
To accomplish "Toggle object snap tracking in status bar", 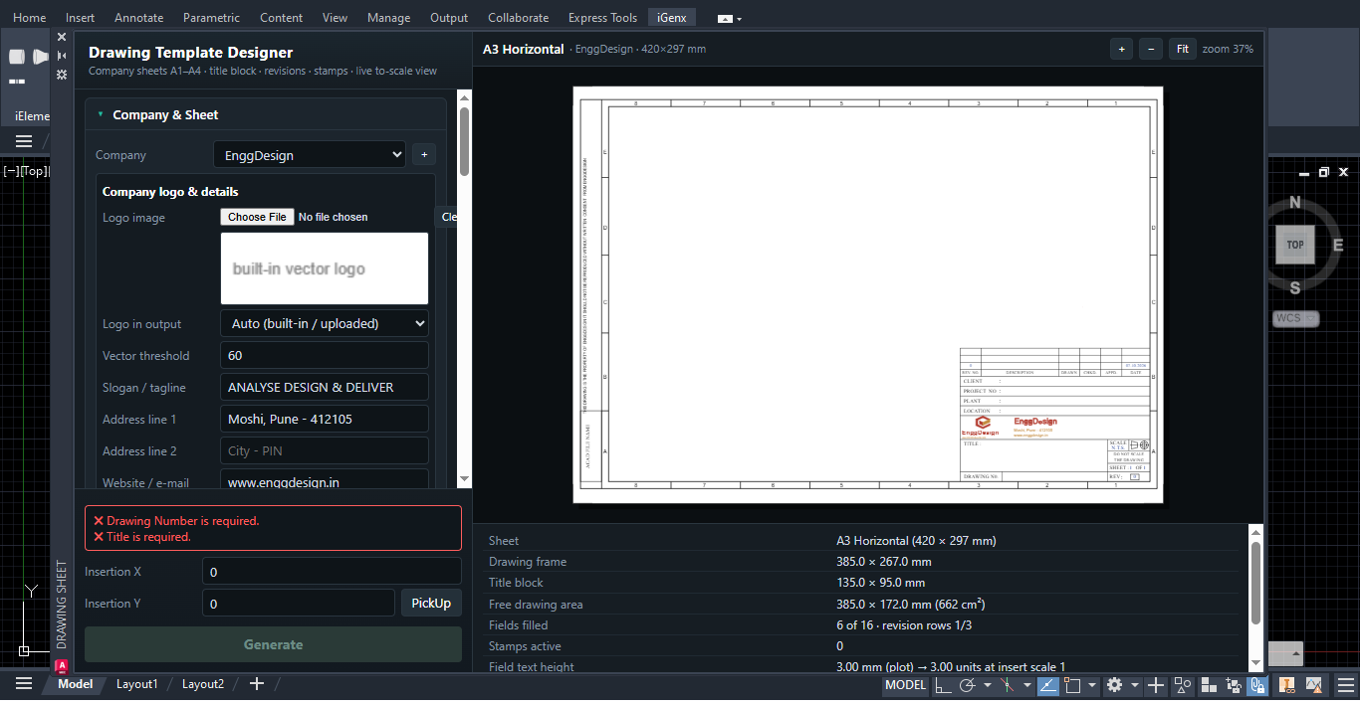I will pyautogui.click(x=1048, y=685).
